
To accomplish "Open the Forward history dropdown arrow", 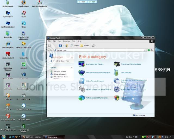I will point(64,46).
